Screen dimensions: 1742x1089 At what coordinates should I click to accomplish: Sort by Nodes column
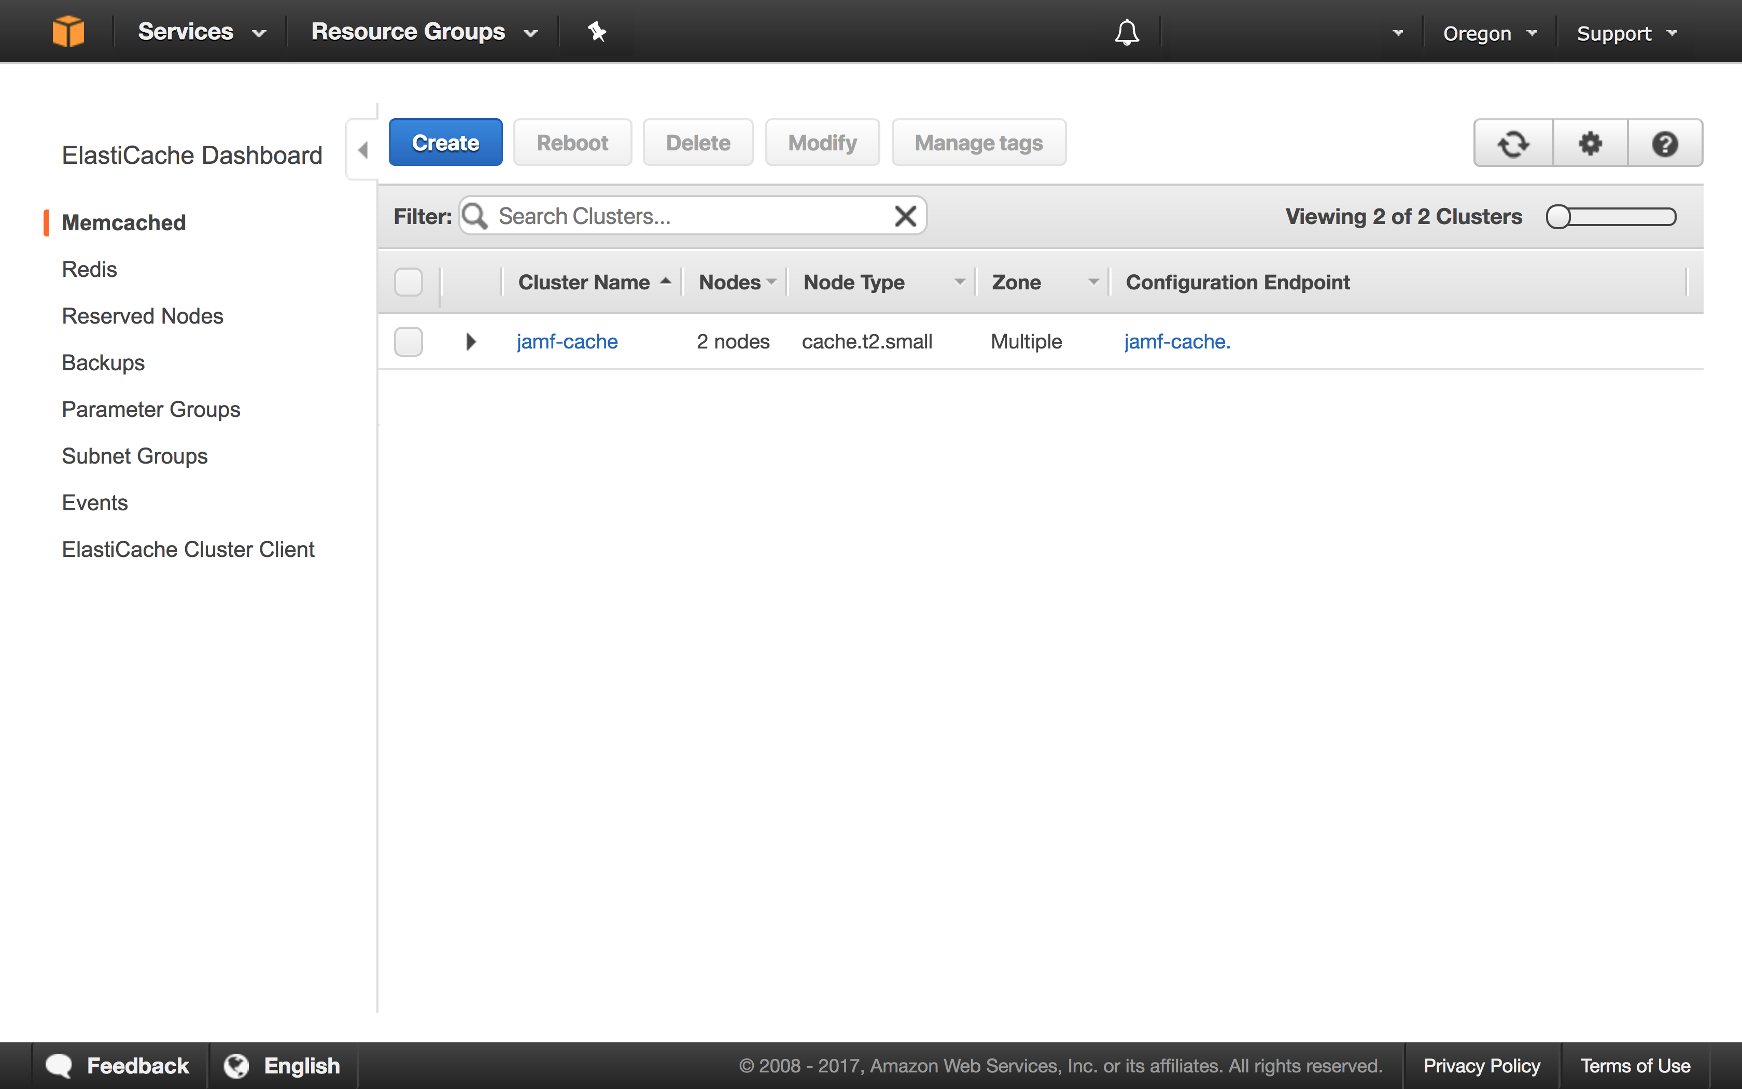click(737, 282)
